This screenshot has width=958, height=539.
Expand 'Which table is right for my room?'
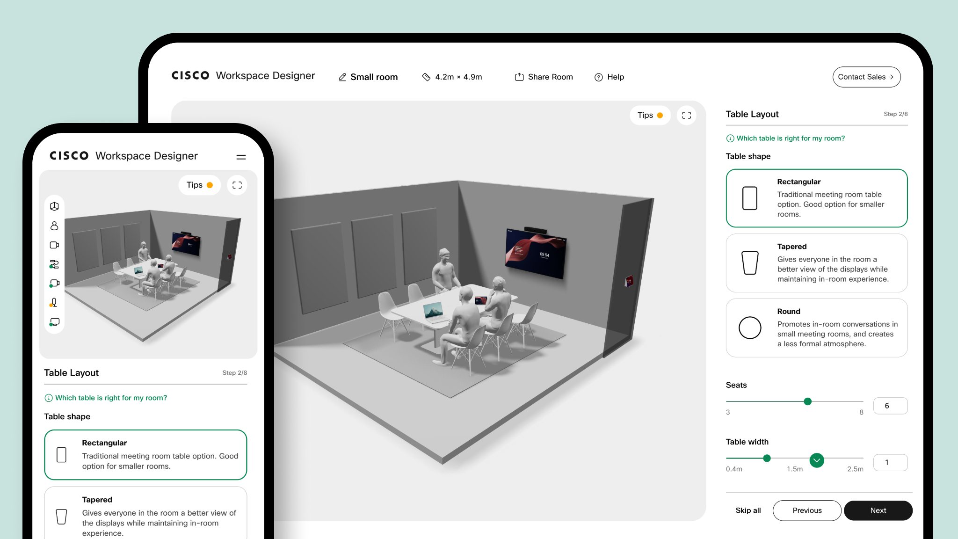785,138
